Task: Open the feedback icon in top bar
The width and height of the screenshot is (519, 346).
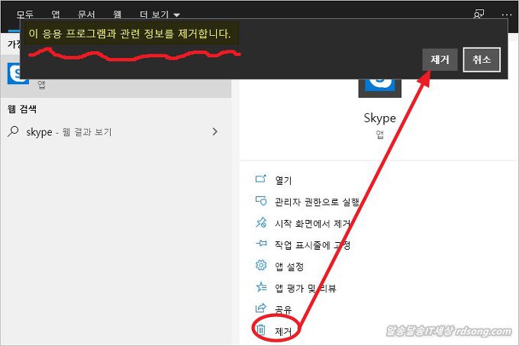Action: coord(479,14)
